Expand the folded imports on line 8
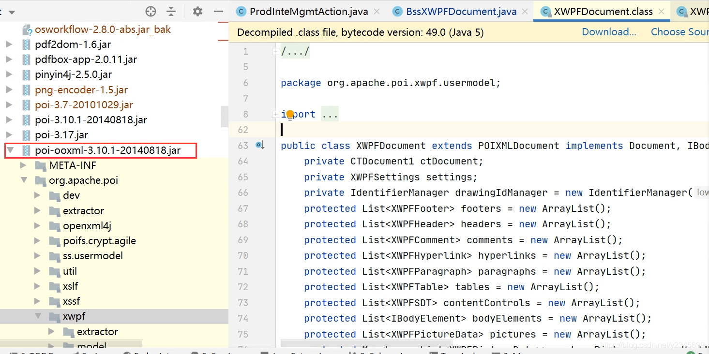 click(x=275, y=114)
